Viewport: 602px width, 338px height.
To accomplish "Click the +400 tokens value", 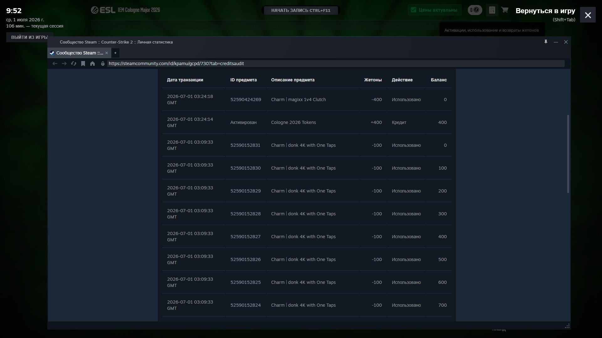I will point(376,122).
